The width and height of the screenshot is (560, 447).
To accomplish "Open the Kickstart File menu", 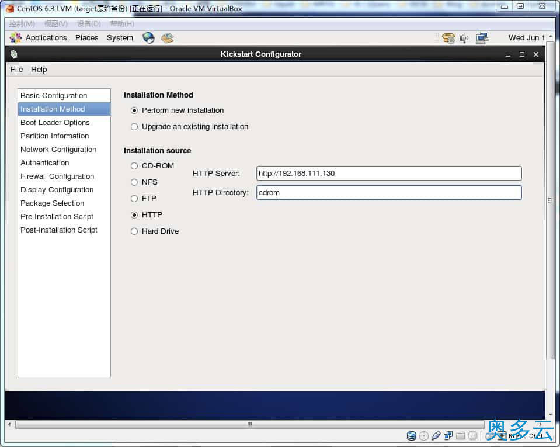I will pyautogui.click(x=17, y=70).
